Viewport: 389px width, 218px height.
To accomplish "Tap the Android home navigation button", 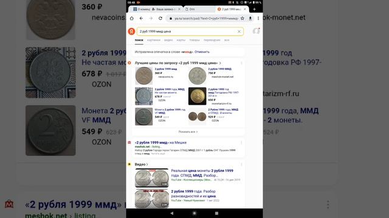I will click(x=194, y=213).
